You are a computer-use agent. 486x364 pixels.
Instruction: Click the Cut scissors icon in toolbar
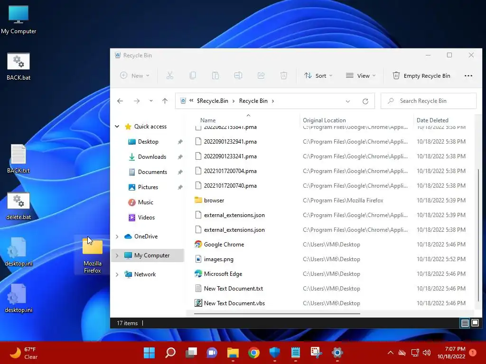point(169,75)
